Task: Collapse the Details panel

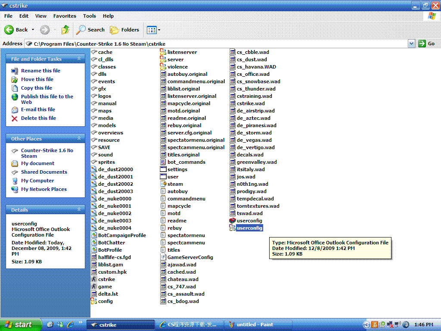Action: click(79, 210)
